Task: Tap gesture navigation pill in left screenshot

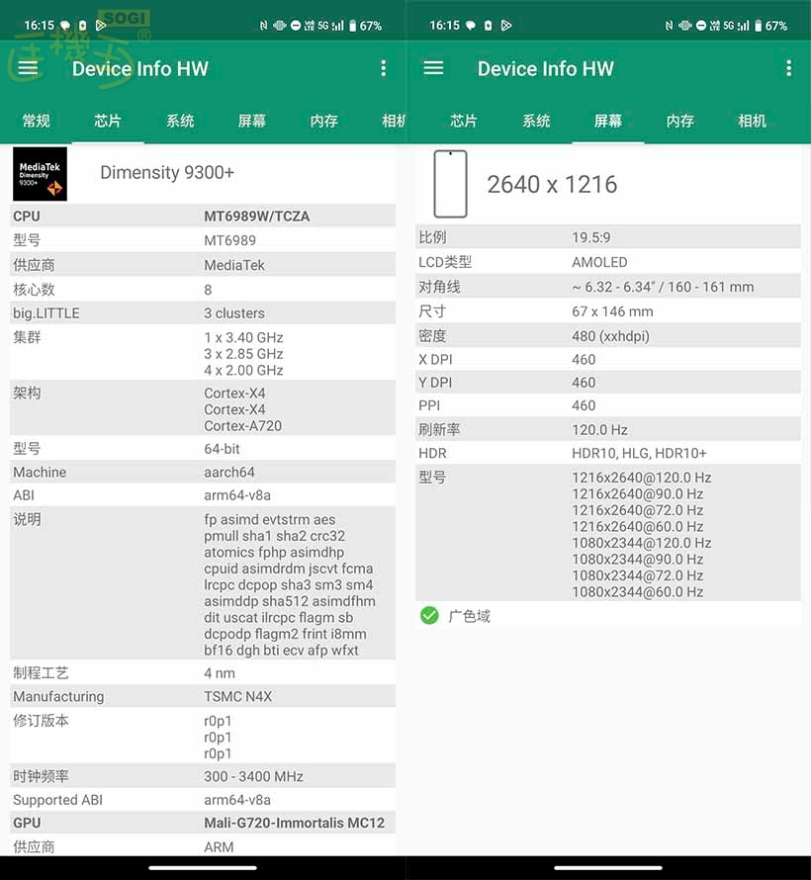Action: [203, 868]
